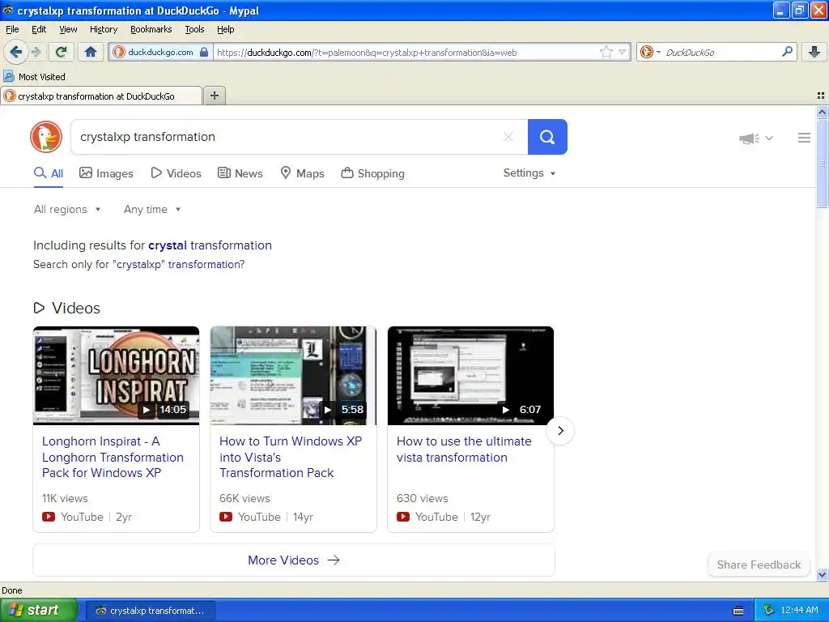The height and width of the screenshot is (622, 829).
Task: Click the blue search submit button
Action: (x=547, y=137)
